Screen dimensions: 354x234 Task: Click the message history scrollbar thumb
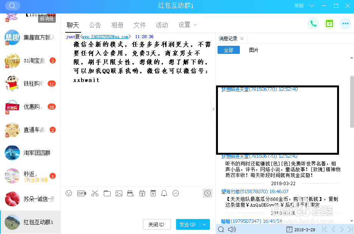click(x=352, y=102)
